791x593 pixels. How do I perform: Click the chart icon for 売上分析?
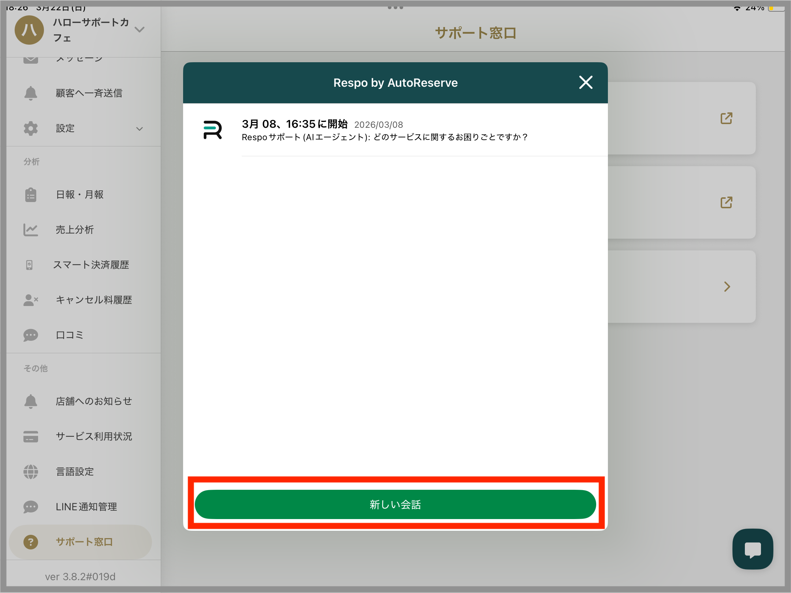pyautogui.click(x=31, y=230)
